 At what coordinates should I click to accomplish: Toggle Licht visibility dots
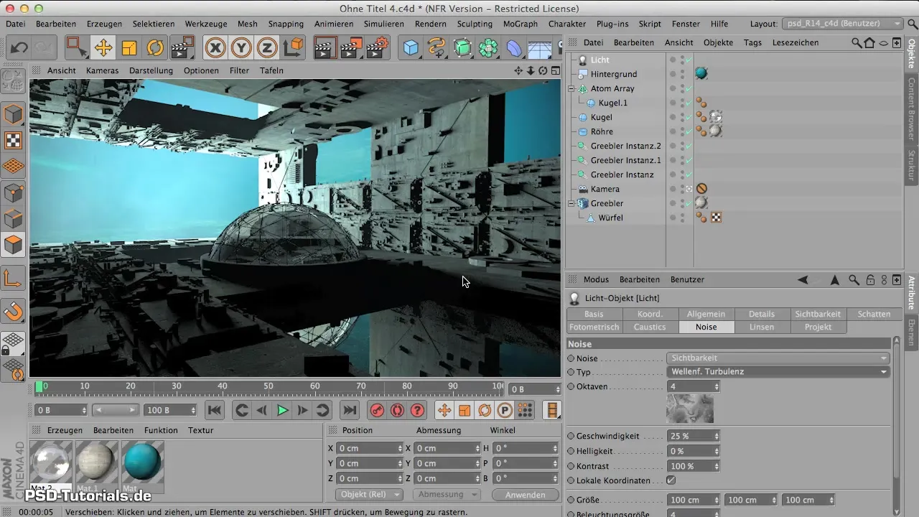click(681, 60)
